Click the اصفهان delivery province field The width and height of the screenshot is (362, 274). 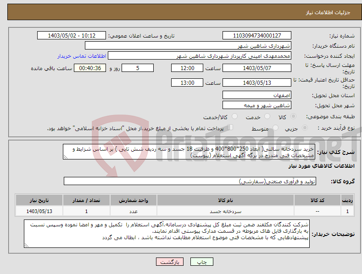pyautogui.click(x=257, y=95)
